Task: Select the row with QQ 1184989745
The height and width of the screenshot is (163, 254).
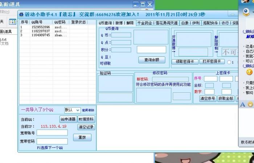Action: click(x=57, y=35)
